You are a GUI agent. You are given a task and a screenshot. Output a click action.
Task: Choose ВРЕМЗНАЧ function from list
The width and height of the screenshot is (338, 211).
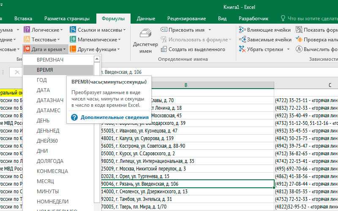click(x=58, y=60)
